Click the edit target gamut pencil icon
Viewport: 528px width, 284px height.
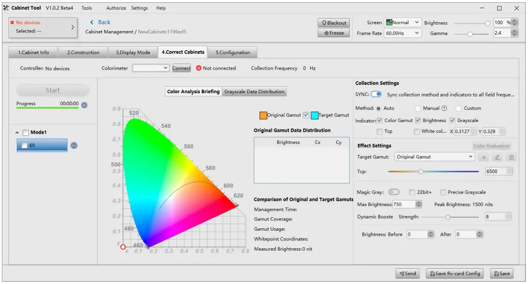pyautogui.click(x=497, y=157)
